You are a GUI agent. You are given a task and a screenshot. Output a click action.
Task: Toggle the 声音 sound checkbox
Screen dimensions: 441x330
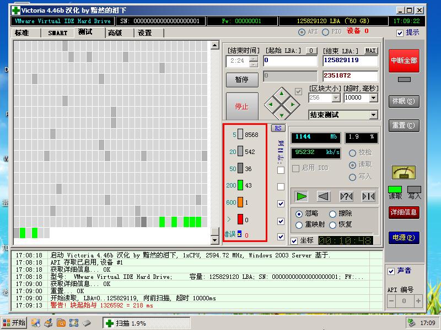click(391, 271)
